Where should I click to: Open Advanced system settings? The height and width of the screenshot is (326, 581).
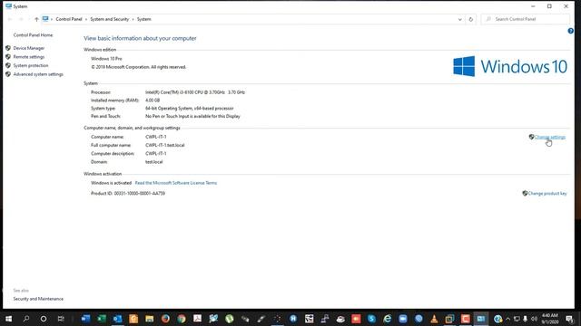pos(38,74)
